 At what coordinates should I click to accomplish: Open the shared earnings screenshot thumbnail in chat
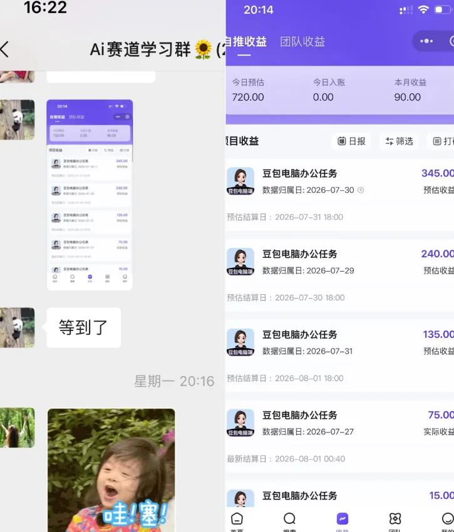pos(90,195)
